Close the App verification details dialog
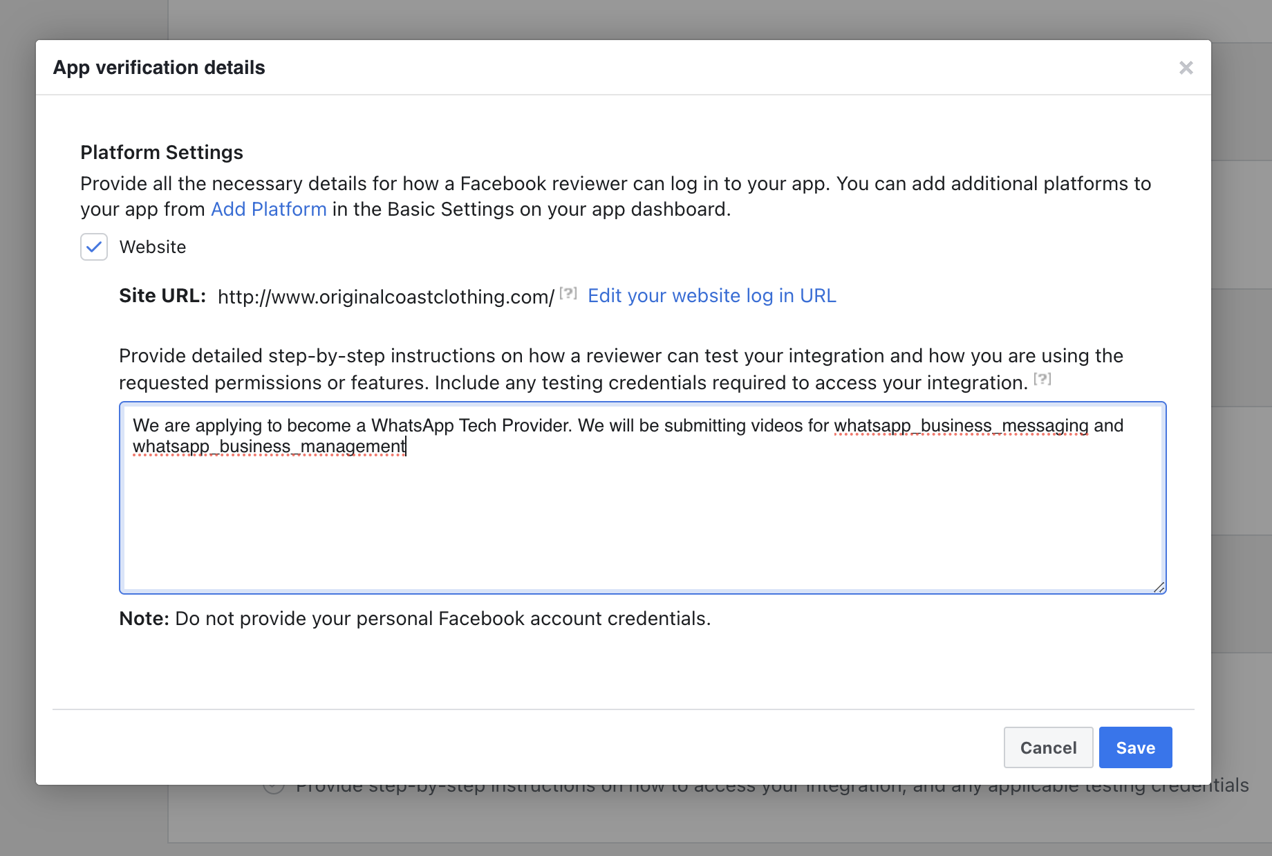The height and width of the screenshot is (856, 1272). point(1186,67)
